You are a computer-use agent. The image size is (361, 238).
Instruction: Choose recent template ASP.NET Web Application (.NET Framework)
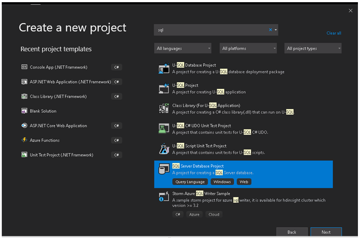click(x=71, y=82)
